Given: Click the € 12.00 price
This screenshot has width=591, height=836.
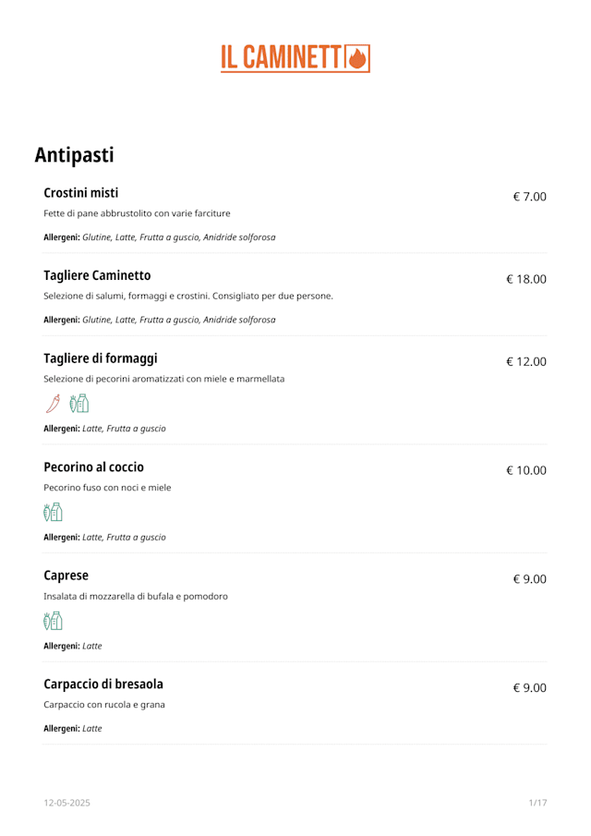Looking at the screenshot, I should [x=525, y=362].
